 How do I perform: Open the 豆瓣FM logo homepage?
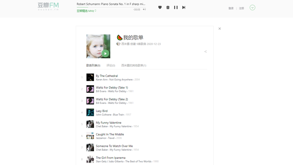(x=48, y=6)
